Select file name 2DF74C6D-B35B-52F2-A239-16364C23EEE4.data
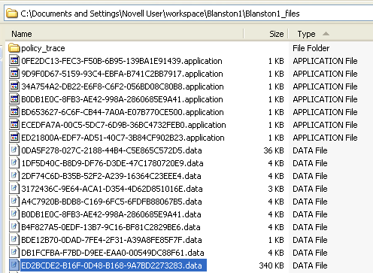Viewport: 373px width, 273px height. coord(111,176)
